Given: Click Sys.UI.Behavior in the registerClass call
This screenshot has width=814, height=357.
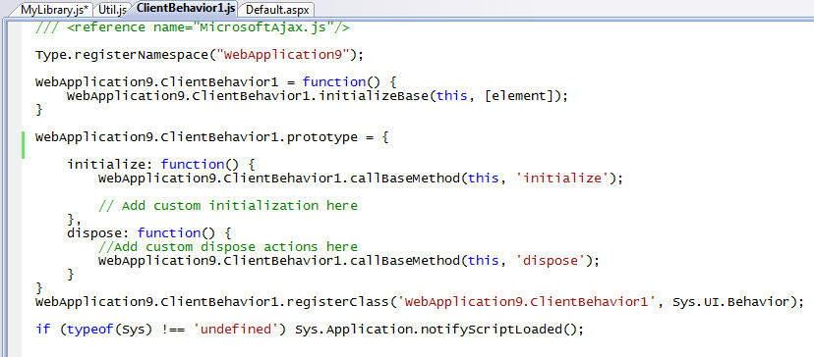Looking at the screenshot, I should (731, 301).
